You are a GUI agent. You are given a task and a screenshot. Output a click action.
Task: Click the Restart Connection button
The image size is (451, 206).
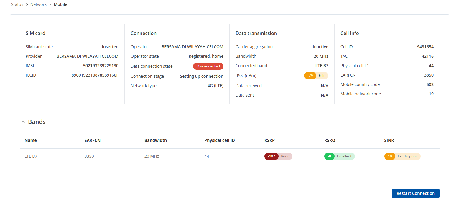pyautogui.click(x=415, y=193)
